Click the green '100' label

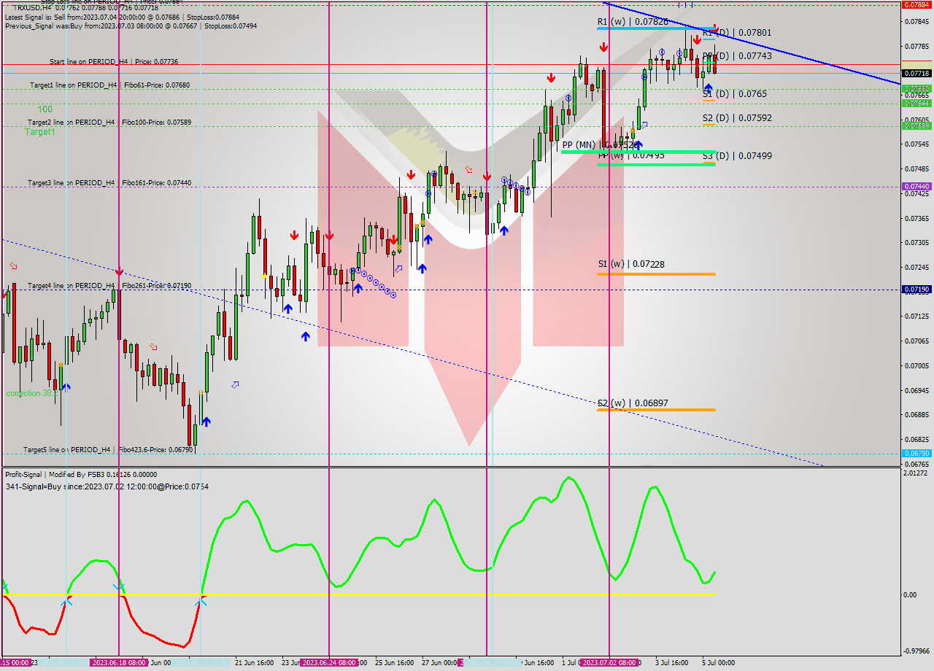coord(45,109)
